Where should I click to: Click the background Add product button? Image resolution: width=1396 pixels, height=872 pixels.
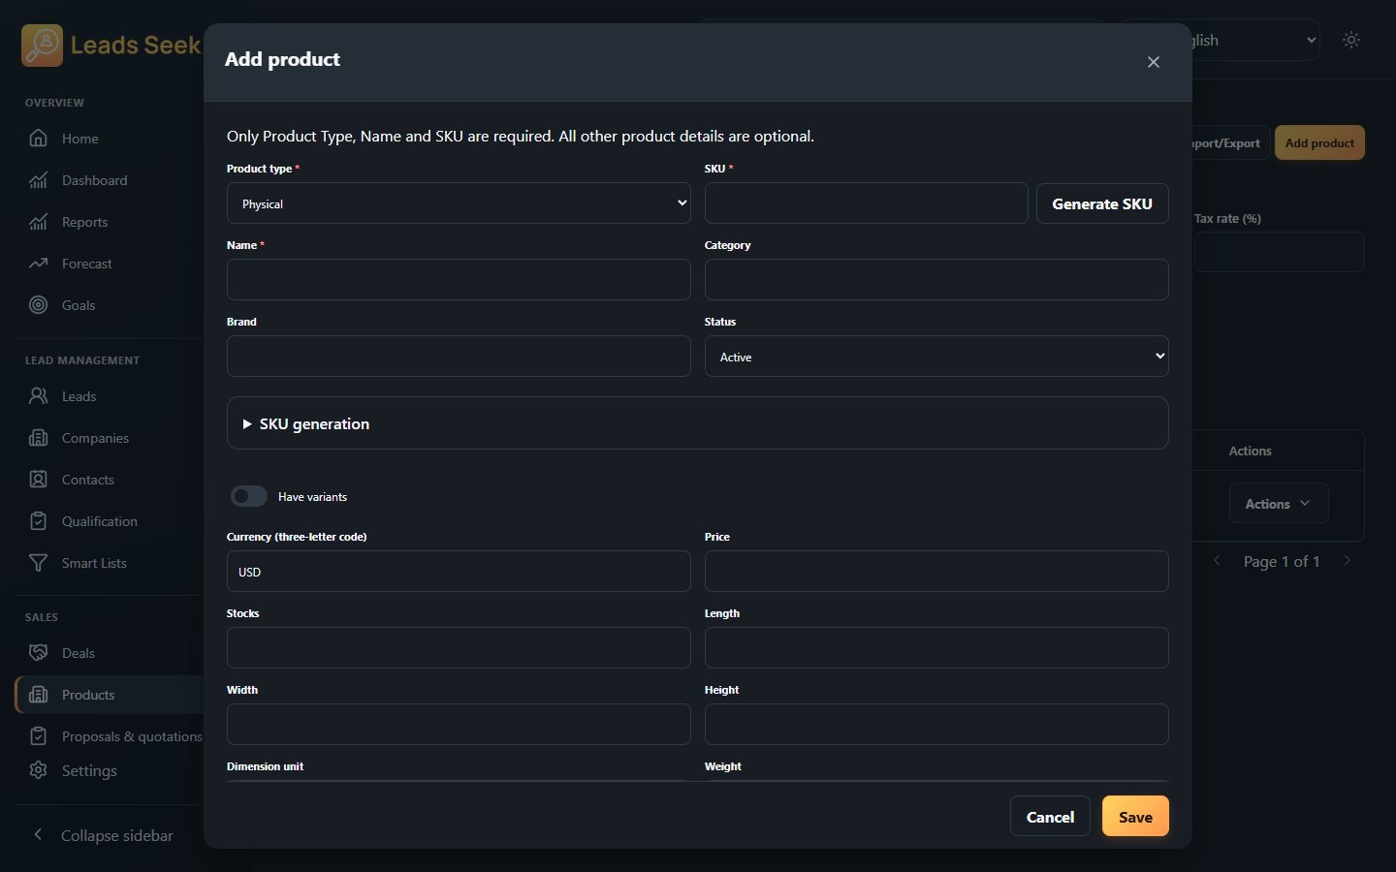1319,142
